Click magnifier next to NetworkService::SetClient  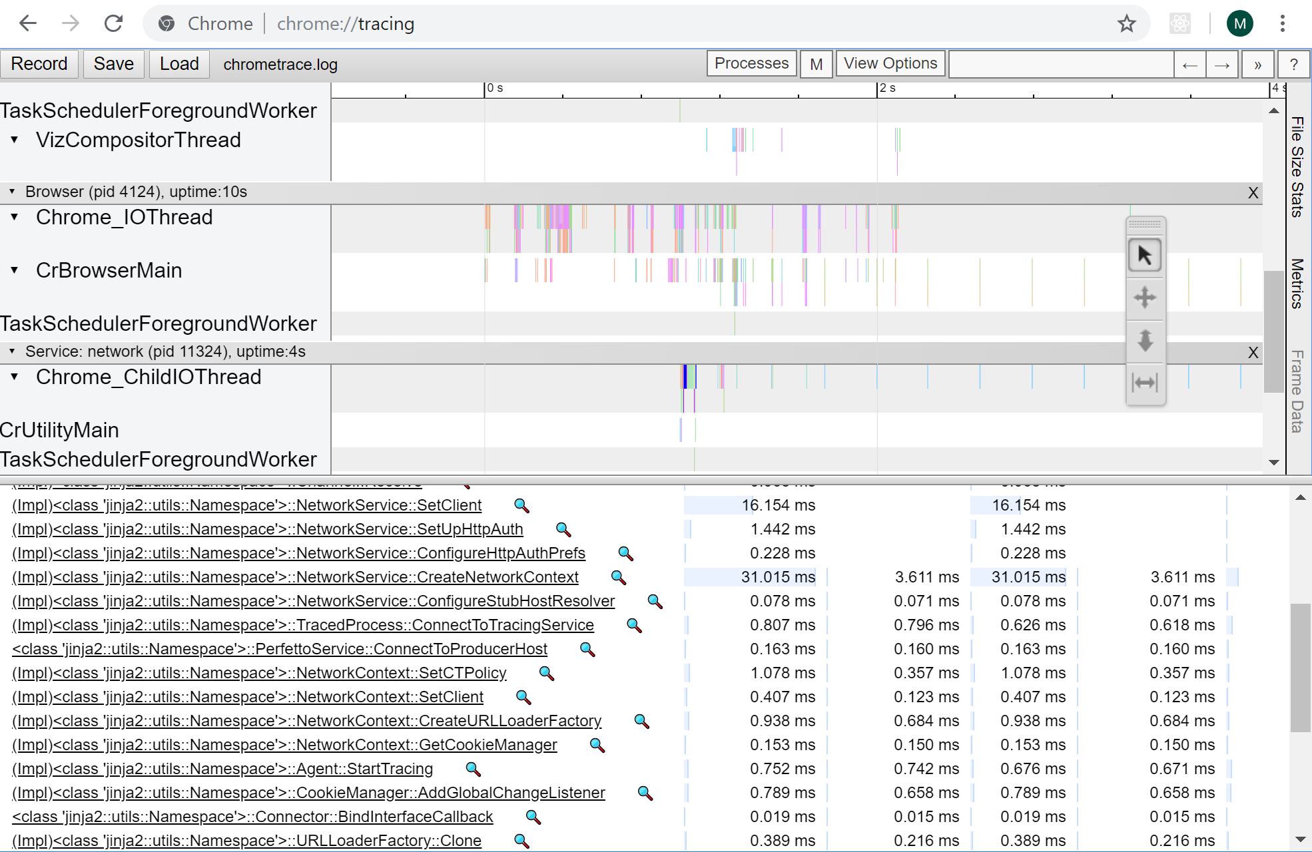point(521,506)
